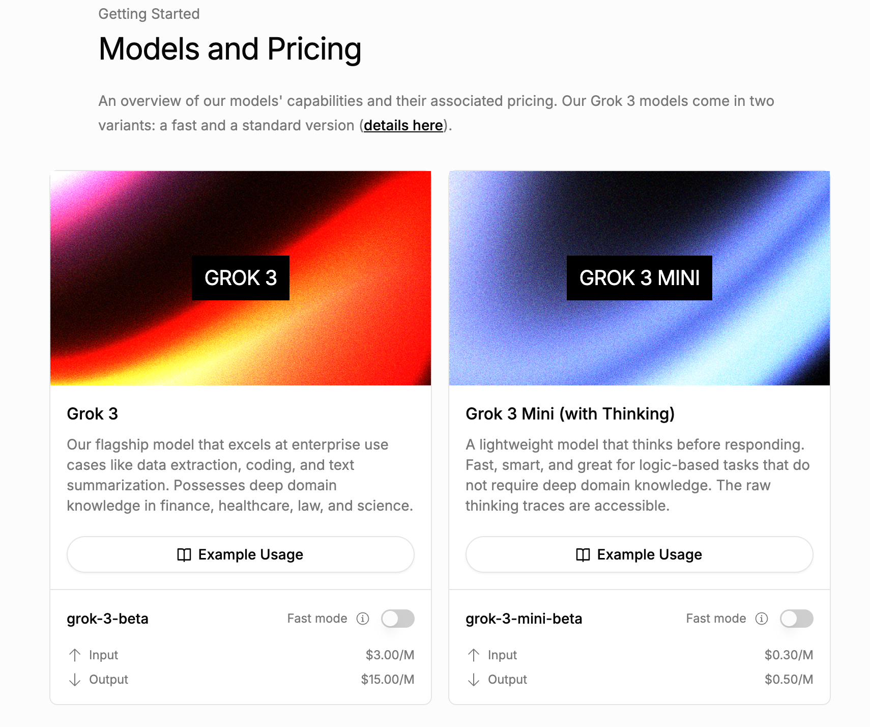Enable Fast mode for grok-3-beta
The image size is (870, 727).
[398, 619]
